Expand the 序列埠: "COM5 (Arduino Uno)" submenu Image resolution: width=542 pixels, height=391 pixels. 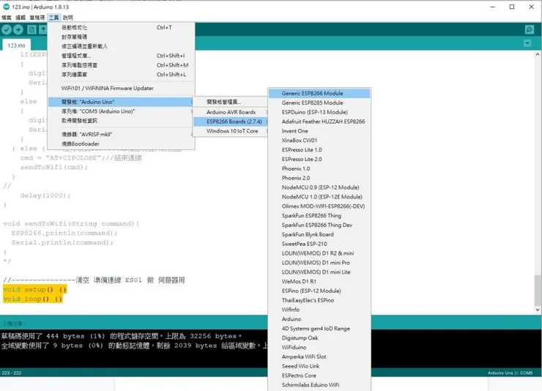point(121,111)
